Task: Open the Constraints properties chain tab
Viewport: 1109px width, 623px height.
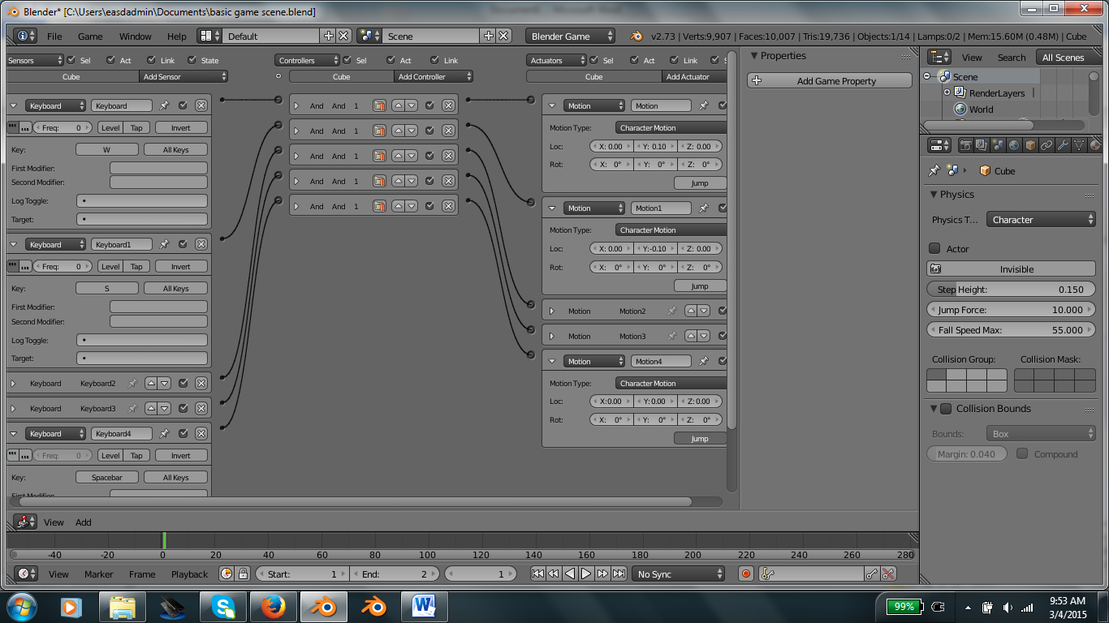Action: [x=1046, y=145]
